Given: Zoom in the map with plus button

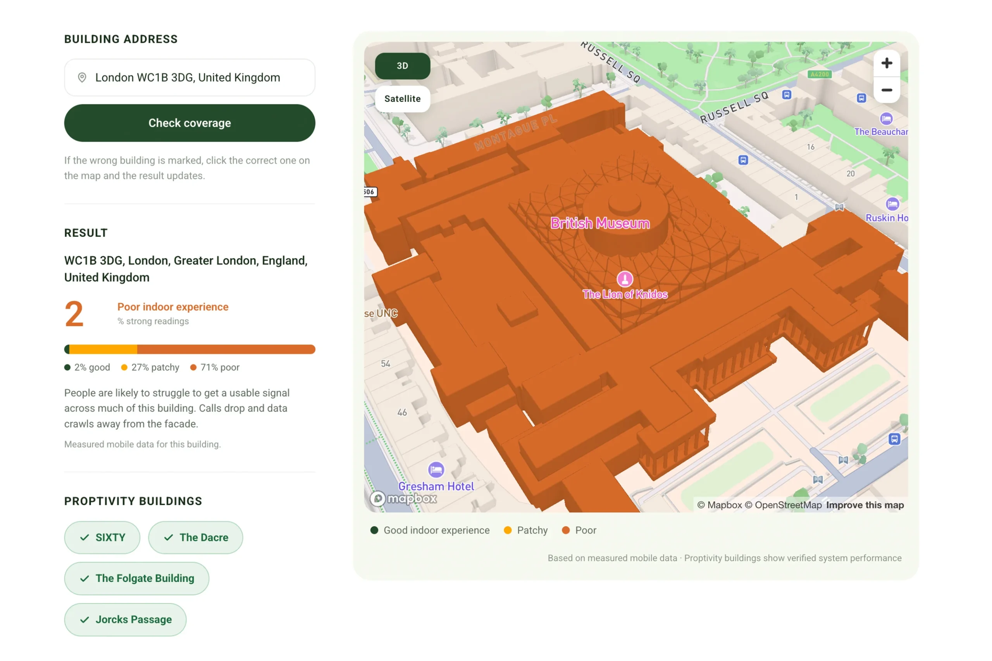Looking at the screenshot, I should point(886,63).
